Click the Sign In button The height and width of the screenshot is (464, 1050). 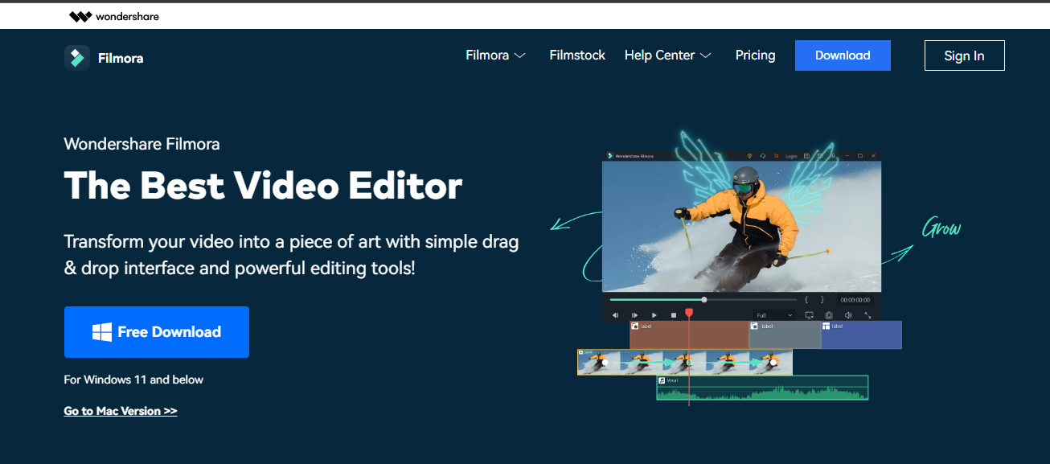pyautogui.click(x=964, y=55)
